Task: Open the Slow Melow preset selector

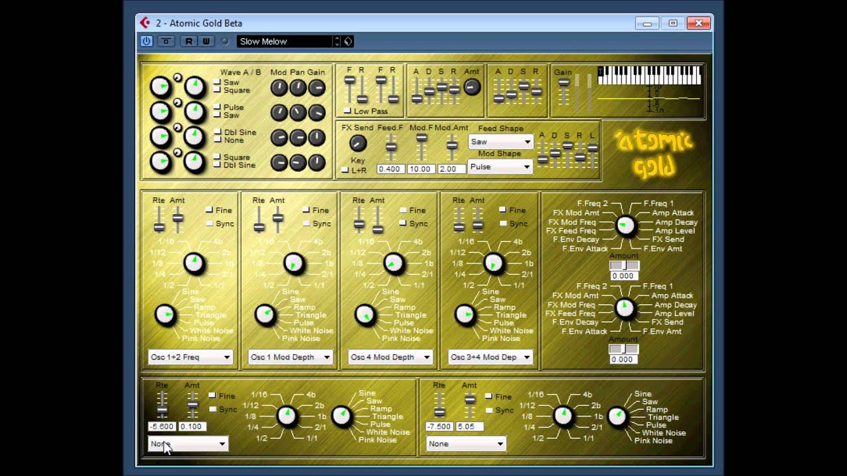Action: coord(285,41)
